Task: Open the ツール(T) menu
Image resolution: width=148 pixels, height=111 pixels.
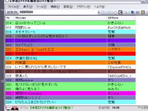Action: pyautogui.click(x=41, y=7)
